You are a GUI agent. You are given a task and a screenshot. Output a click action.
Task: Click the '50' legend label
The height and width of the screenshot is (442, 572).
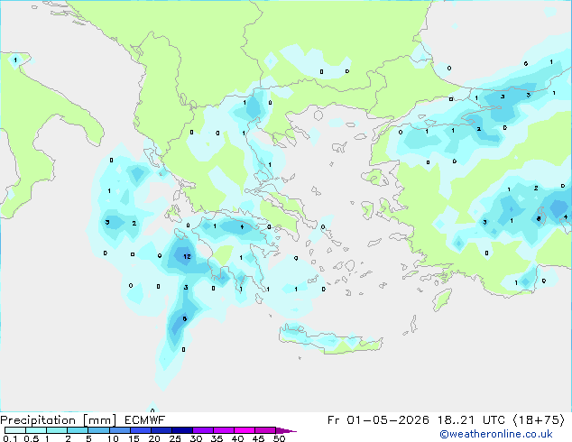click(x=279, y=438)
